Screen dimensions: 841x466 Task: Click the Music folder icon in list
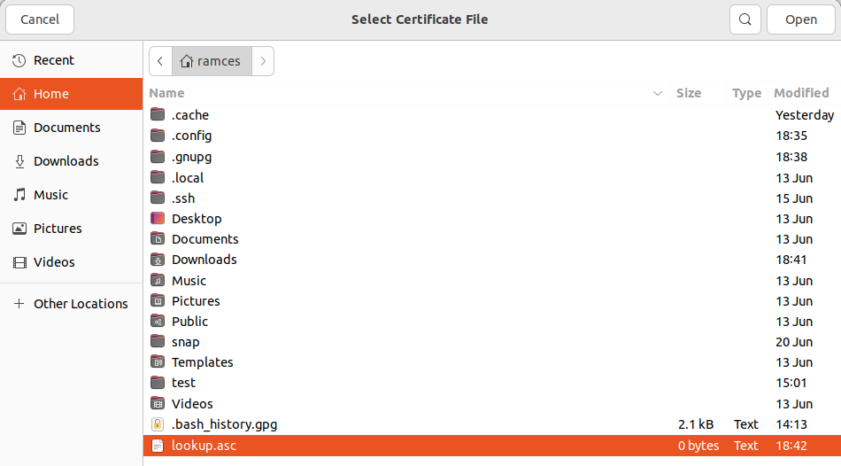[158, 280]
